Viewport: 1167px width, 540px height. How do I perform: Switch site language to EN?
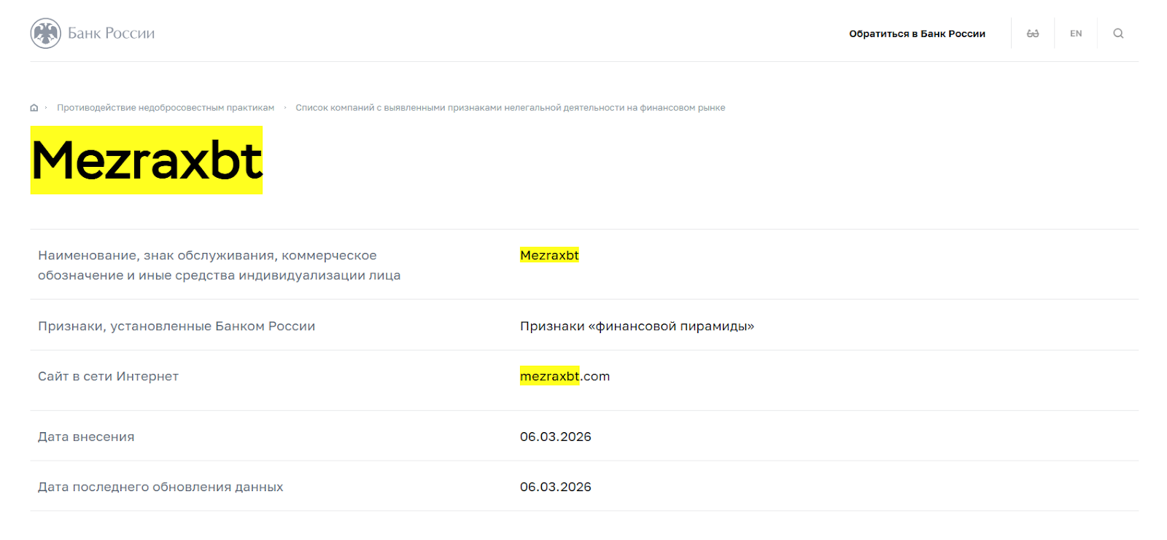(x=1076, y=34)
